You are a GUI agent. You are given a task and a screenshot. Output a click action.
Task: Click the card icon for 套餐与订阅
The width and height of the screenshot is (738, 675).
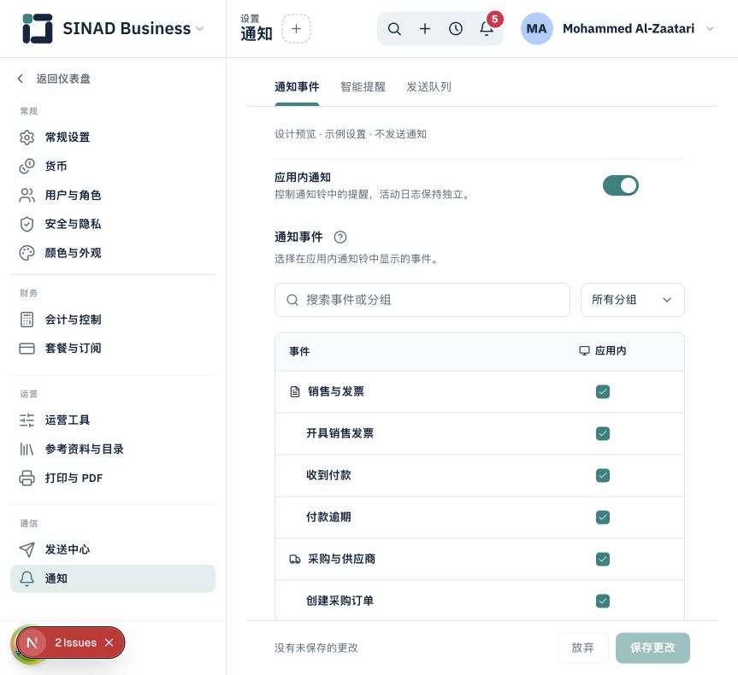click(27, 349)
